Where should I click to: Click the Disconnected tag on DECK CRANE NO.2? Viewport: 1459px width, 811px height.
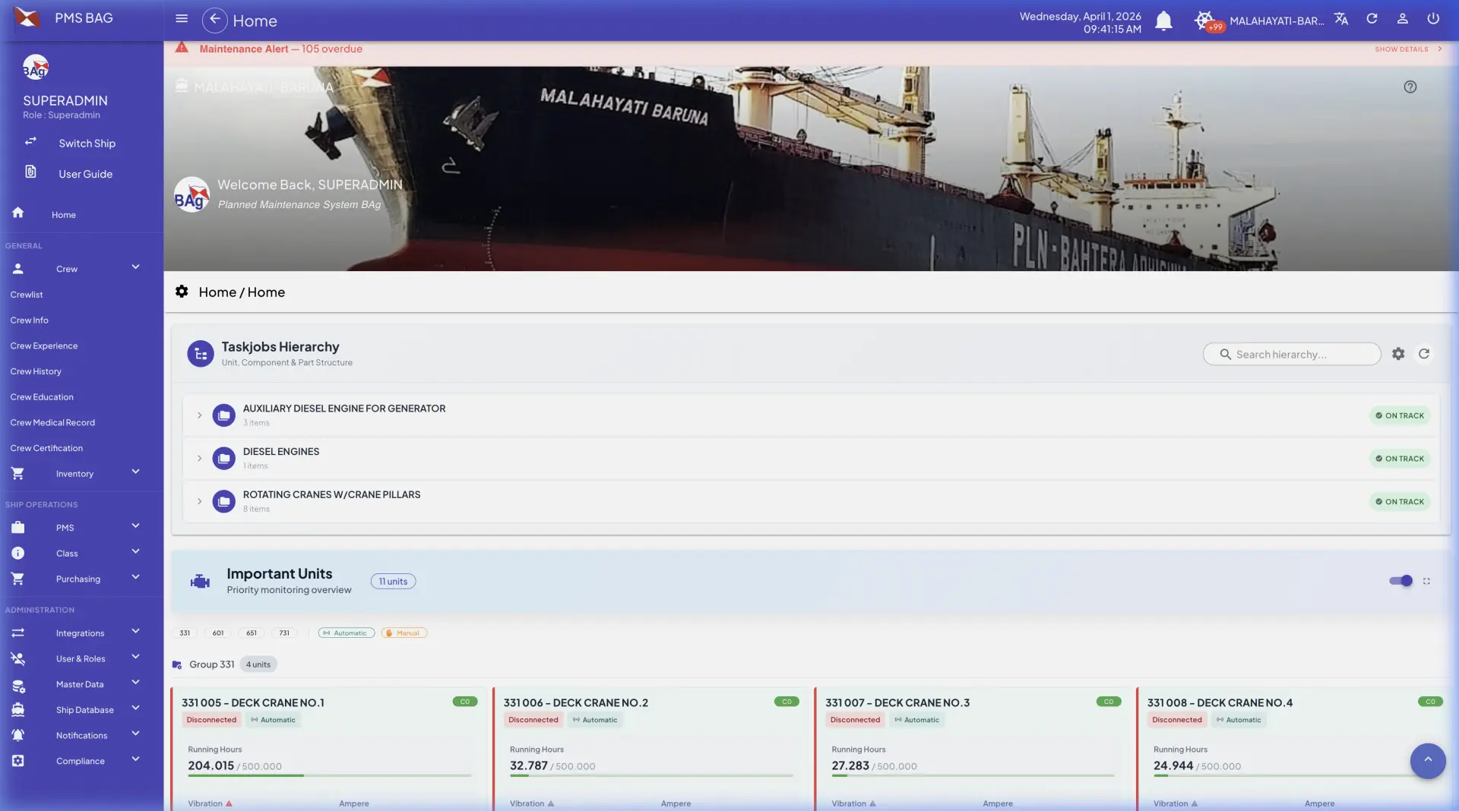coord(533,720)
